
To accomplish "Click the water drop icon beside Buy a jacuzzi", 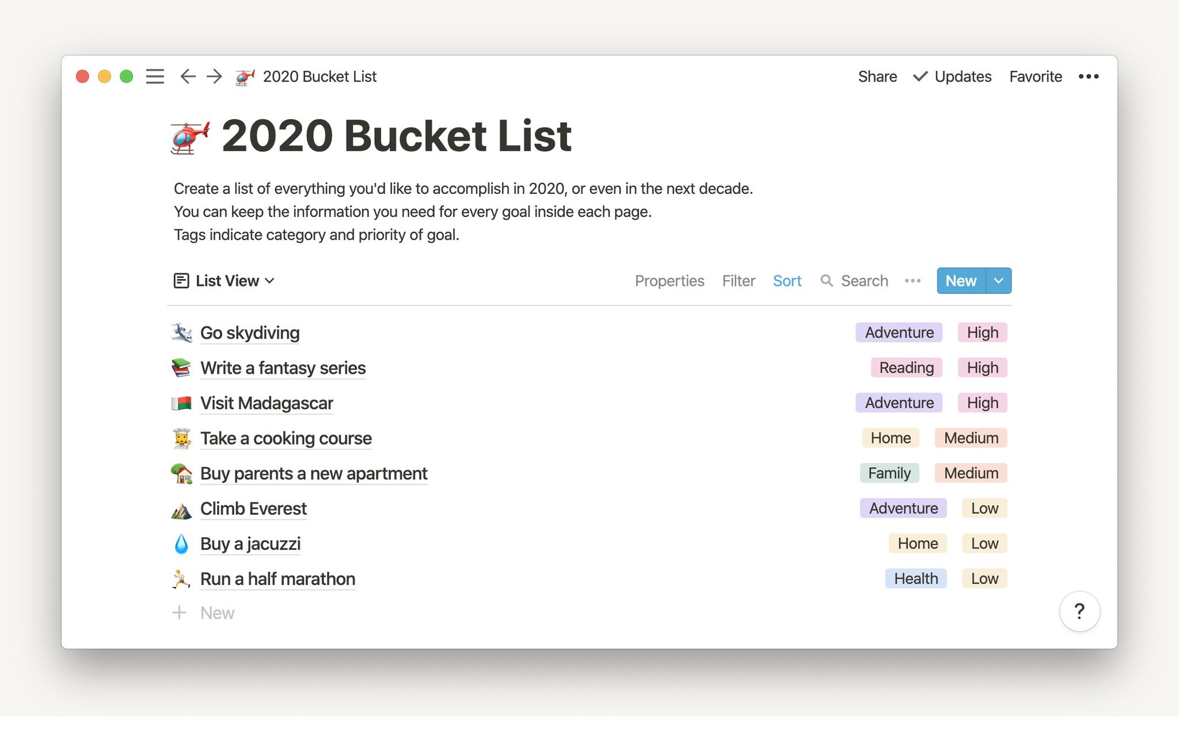I will click(181, 544).
